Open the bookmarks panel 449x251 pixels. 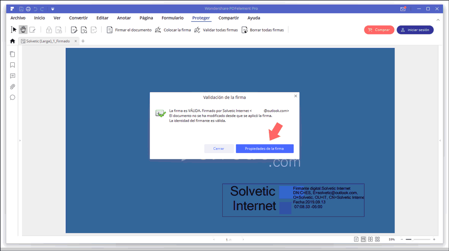12,65
